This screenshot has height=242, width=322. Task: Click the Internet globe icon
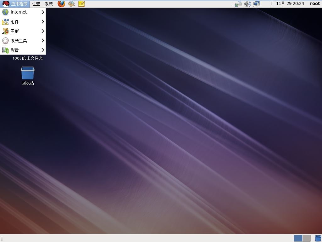5,12
